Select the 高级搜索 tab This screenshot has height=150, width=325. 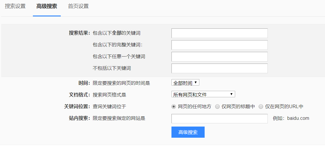(47, 6)
